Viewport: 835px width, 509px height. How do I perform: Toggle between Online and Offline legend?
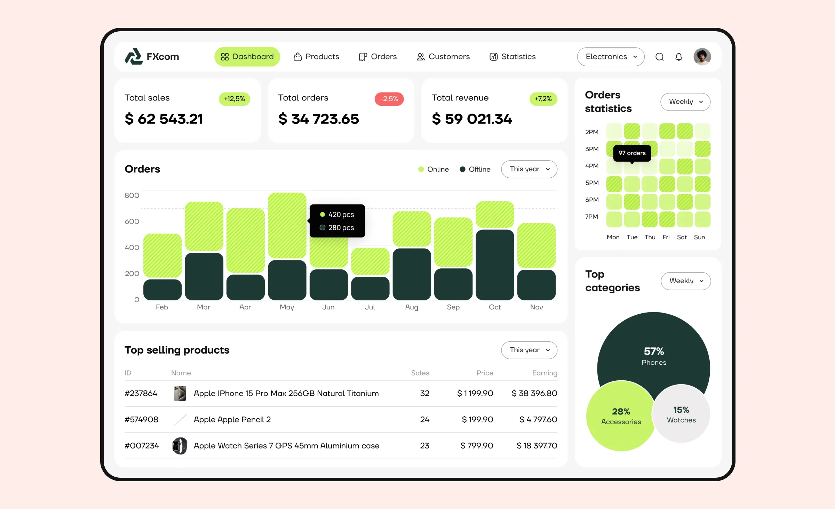(x=454, y=169)
